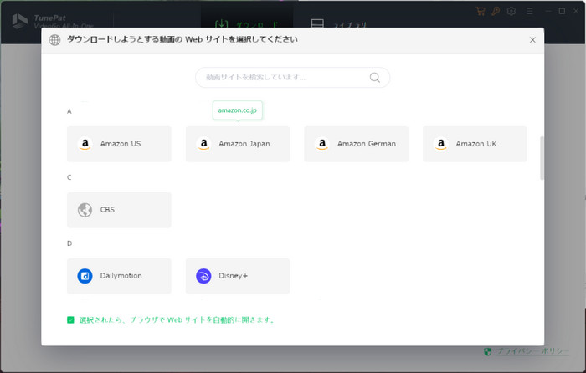Click the Dailymotion blue logo icon
The width and height of the screenshot is (586, 373).
pyautogui.click(x=85, y=276)
